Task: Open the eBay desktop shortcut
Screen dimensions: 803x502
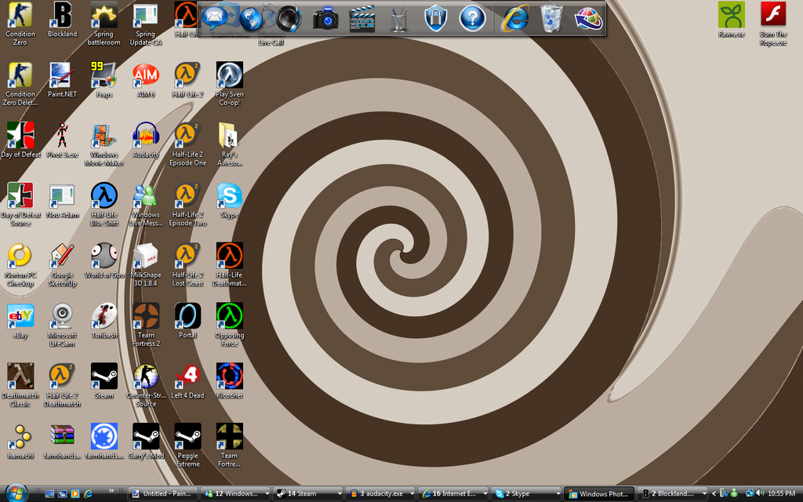Action: click(20, 321)
